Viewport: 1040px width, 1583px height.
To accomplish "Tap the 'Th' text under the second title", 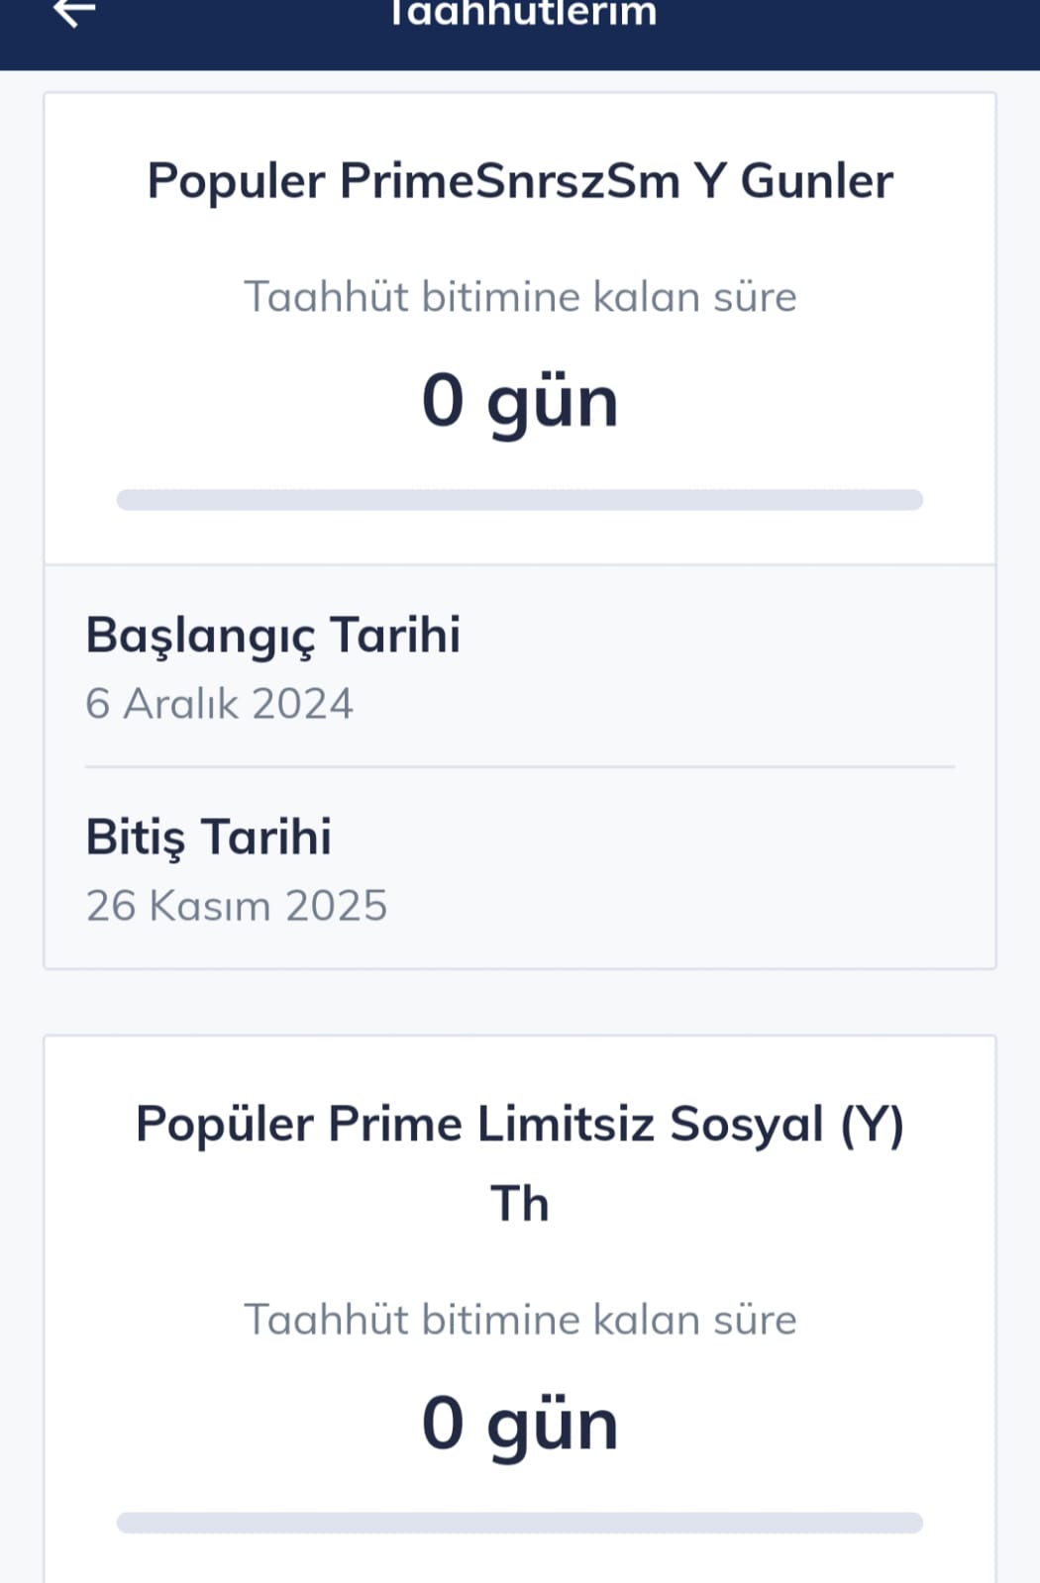I will point(520,1204).
